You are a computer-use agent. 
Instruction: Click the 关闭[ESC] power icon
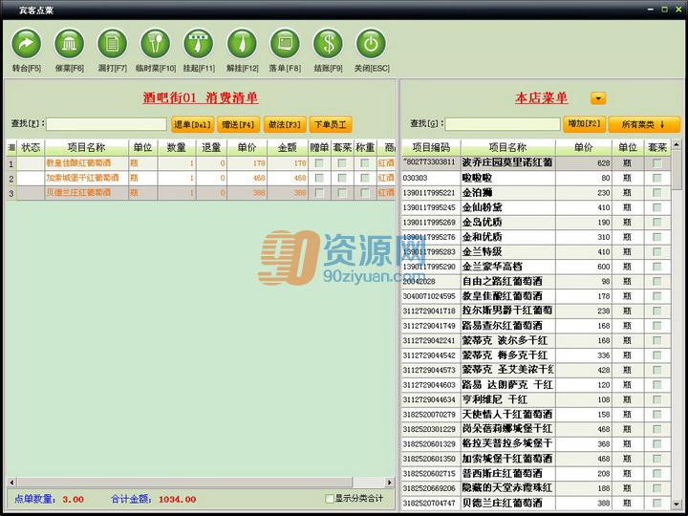[x=371, y=43]
